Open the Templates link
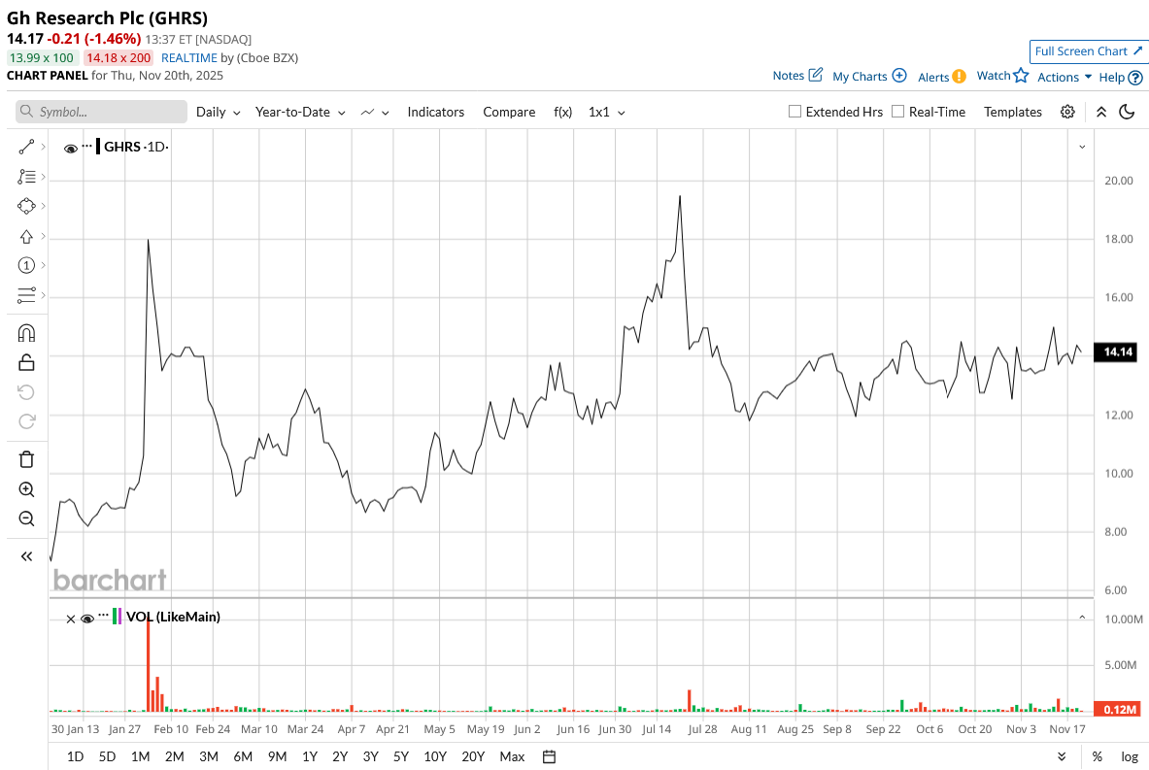The width and height of the screenshot is (1149, 770). (x=1013, y=112)
